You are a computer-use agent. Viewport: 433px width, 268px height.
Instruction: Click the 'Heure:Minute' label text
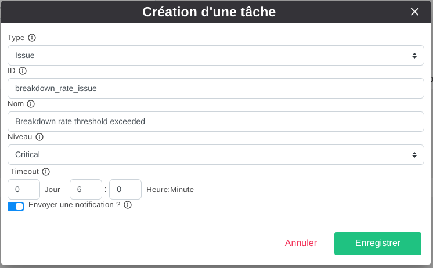tap(170, 190)
